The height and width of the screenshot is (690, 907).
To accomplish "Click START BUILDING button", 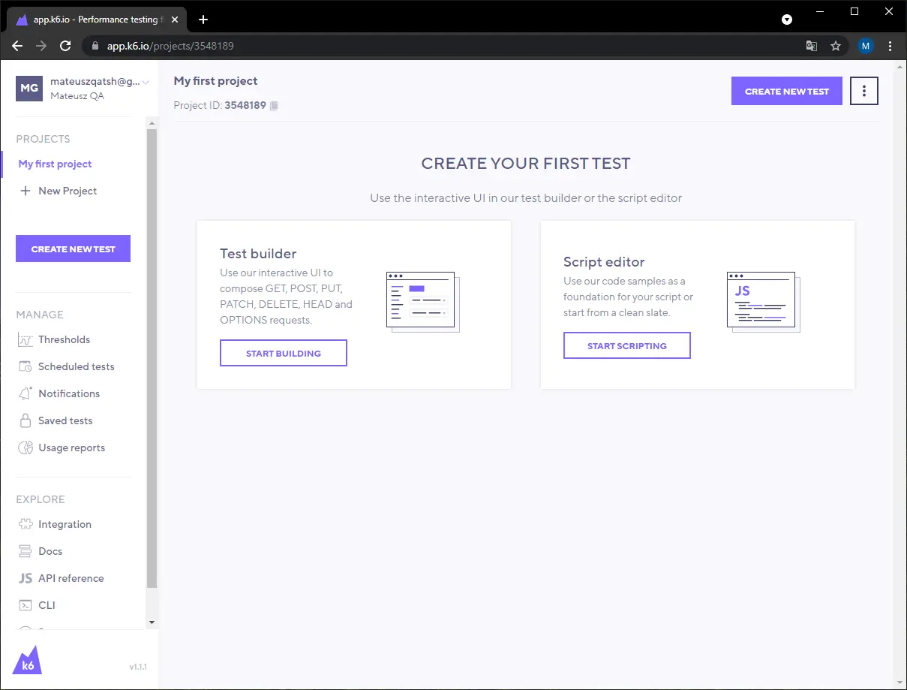I will coord(284,353).
